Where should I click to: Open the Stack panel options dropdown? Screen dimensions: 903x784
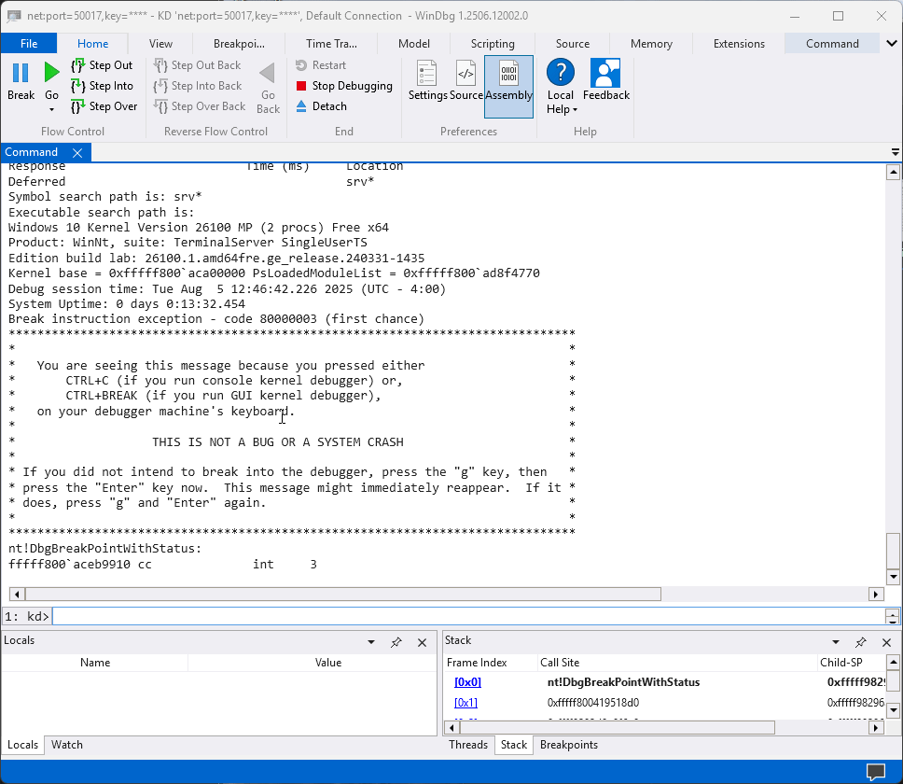[836, 642]
